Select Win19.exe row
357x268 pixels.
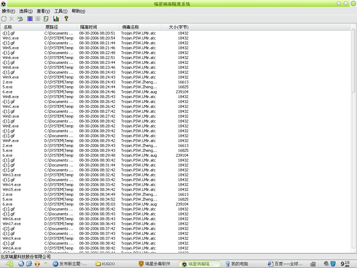(x=96, y=238)
